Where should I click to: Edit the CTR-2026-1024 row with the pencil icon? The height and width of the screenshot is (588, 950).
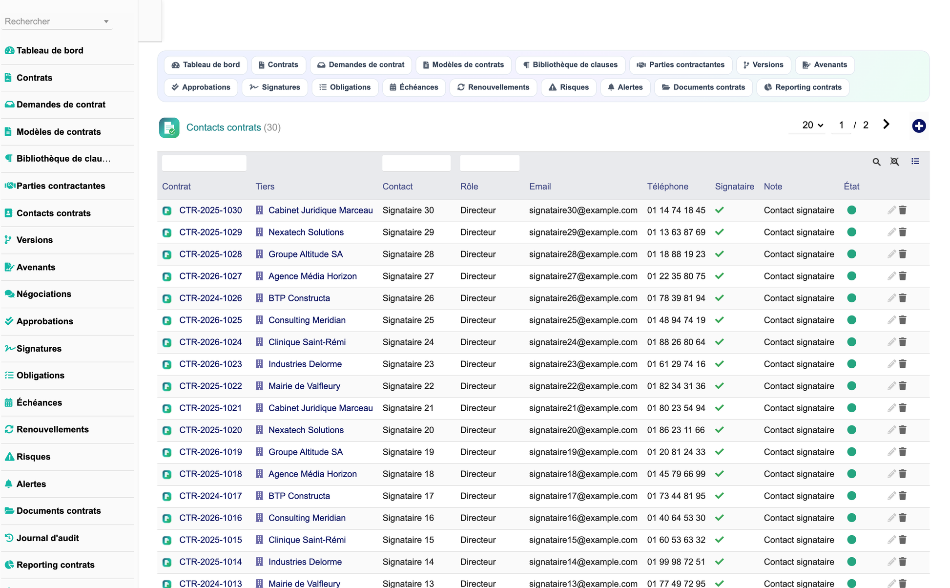coord(891,342)
